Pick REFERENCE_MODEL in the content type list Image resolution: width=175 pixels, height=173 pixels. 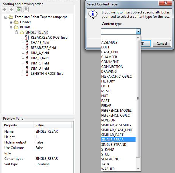[116, 110]
